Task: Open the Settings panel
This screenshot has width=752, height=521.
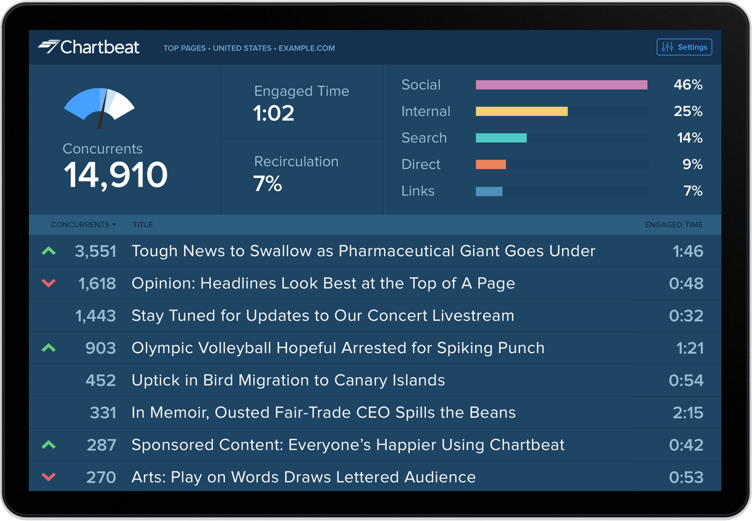Action: point(684,46)
